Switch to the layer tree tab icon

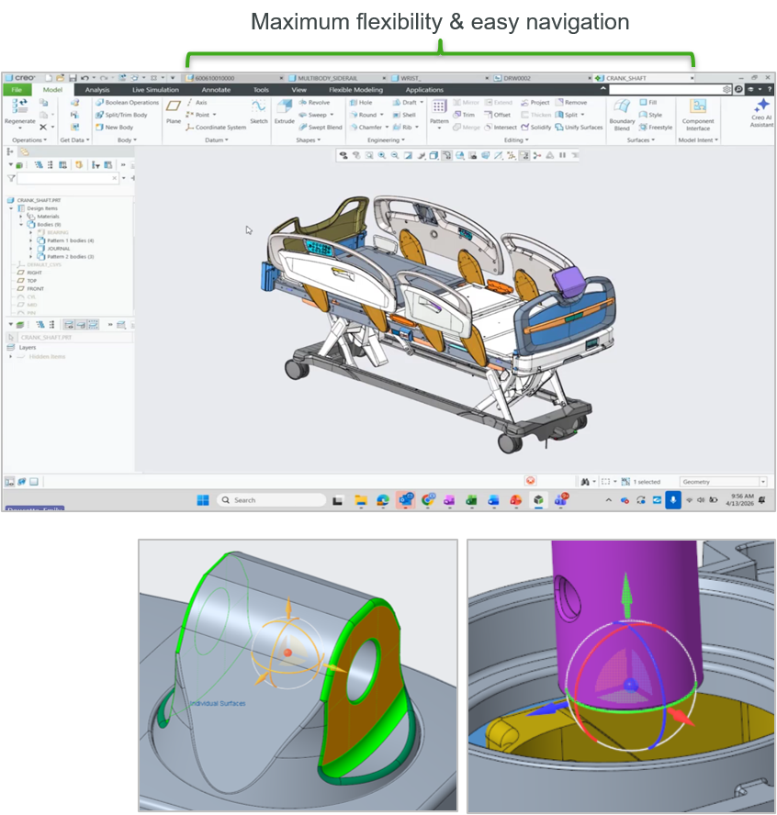click(x=24, y=151)
